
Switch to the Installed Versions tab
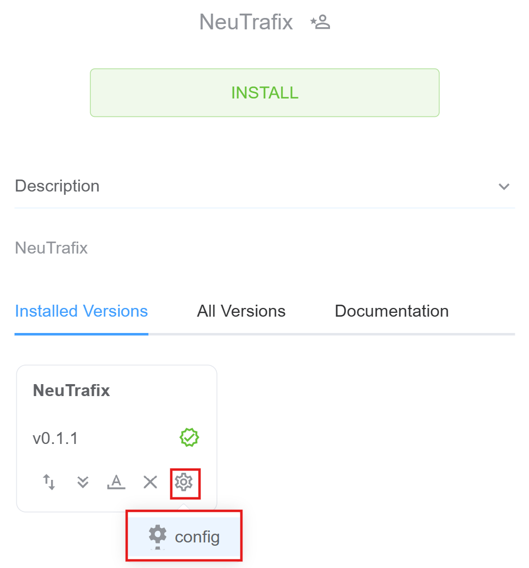pyautogui.click(x=82, y=311)
